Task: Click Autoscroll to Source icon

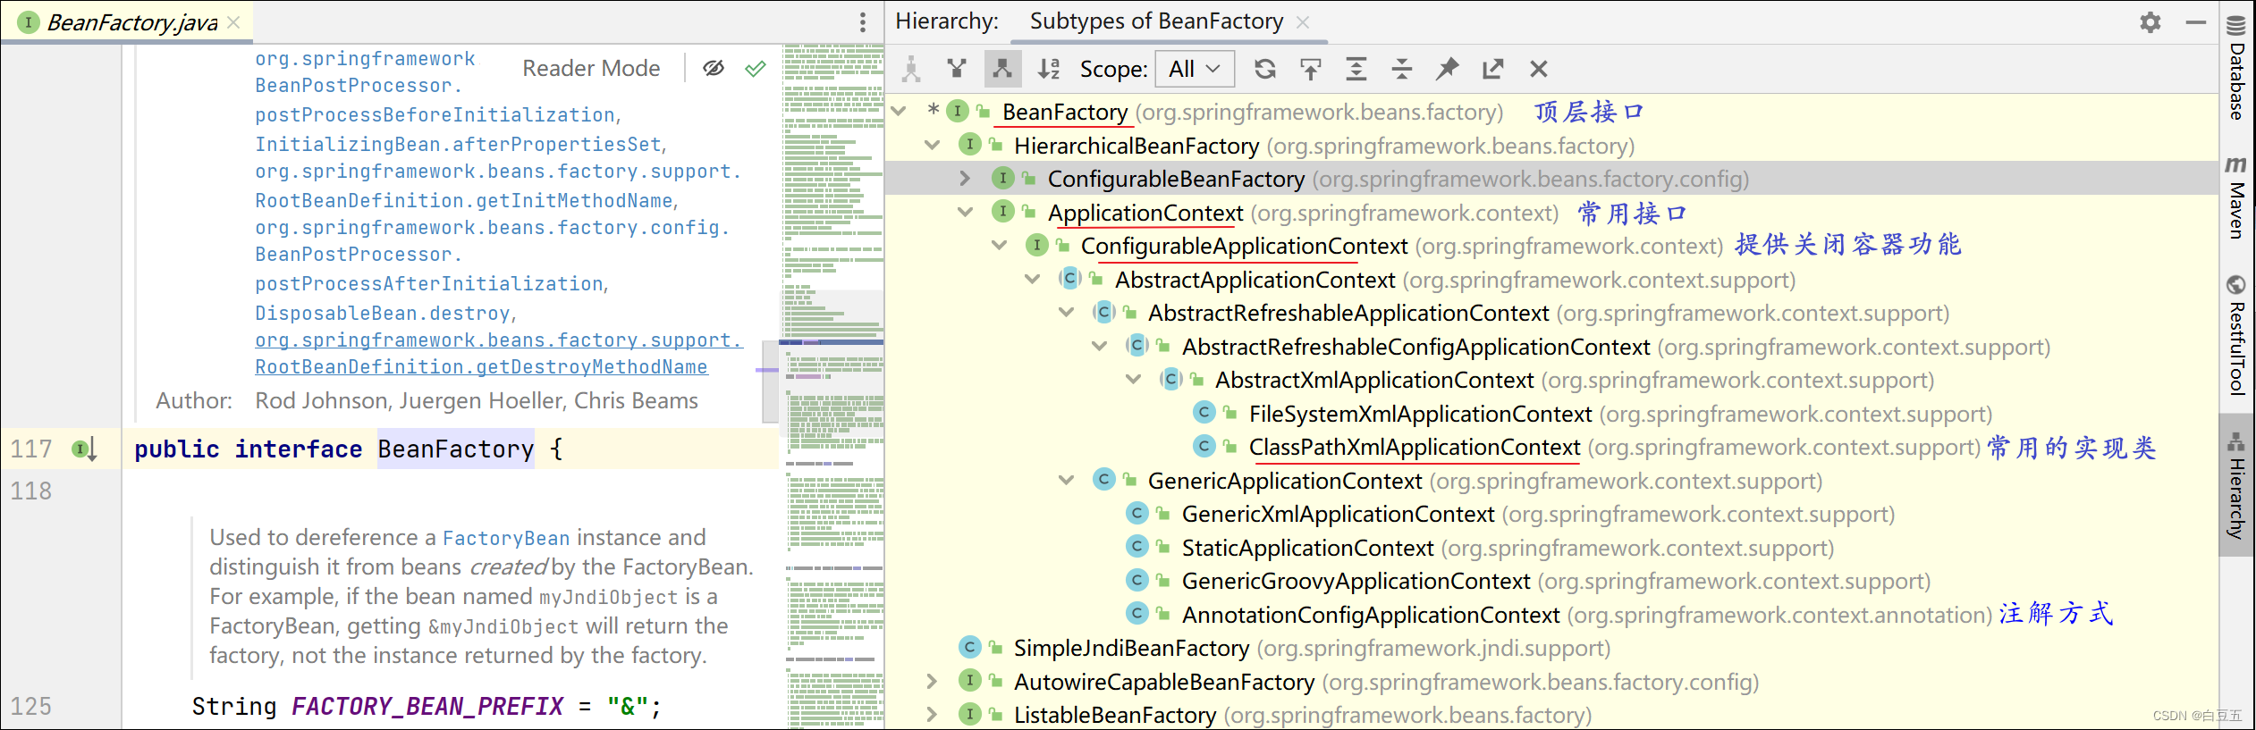Action: pyautogui.click(x=1310, y=69)
